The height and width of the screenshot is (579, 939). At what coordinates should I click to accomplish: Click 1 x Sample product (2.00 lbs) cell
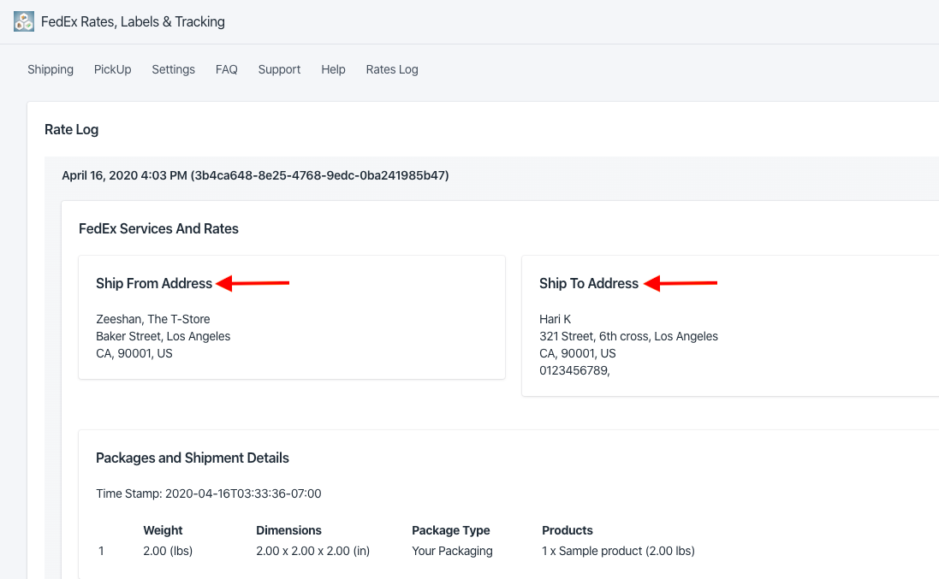(x=618, y=551)
